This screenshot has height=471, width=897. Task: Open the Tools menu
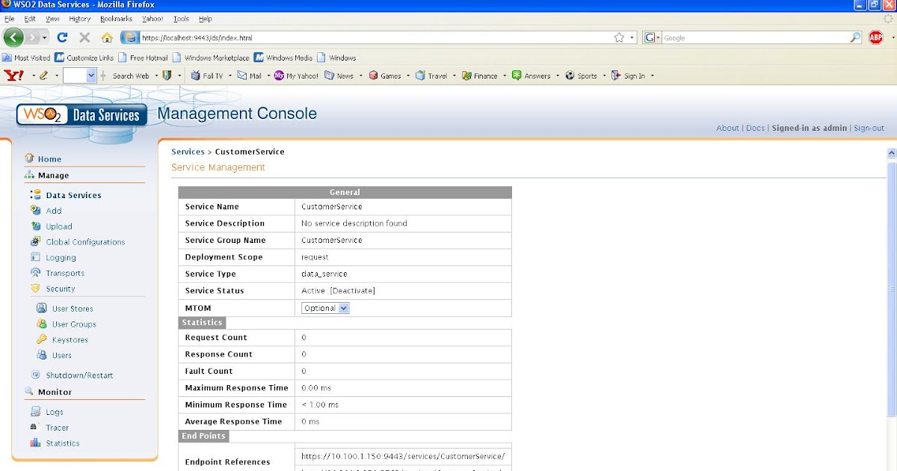point(181,19)
